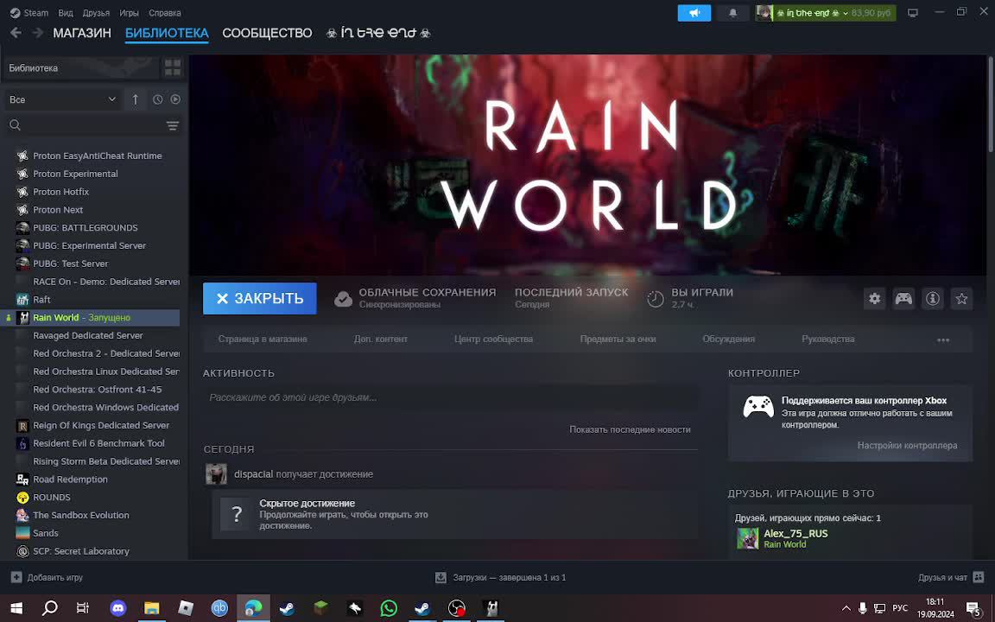Open the Предметы за очки tab
The width and height of the screenshot is (995, 622).
coord(618,339)
